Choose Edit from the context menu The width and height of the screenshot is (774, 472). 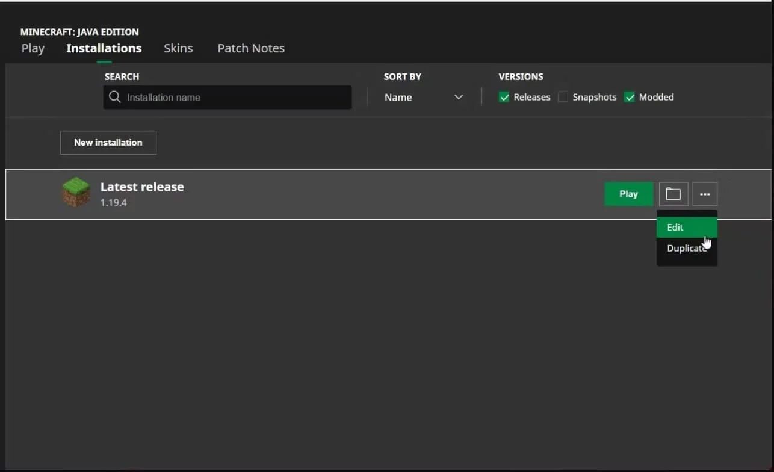[x=687, y=228]
